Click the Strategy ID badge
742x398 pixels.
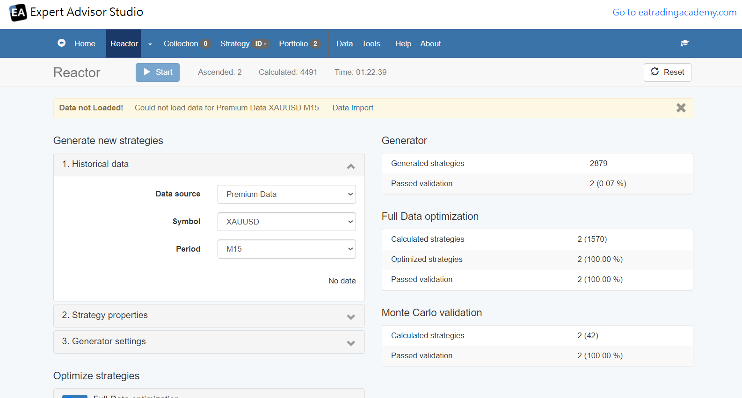(261, 43)
